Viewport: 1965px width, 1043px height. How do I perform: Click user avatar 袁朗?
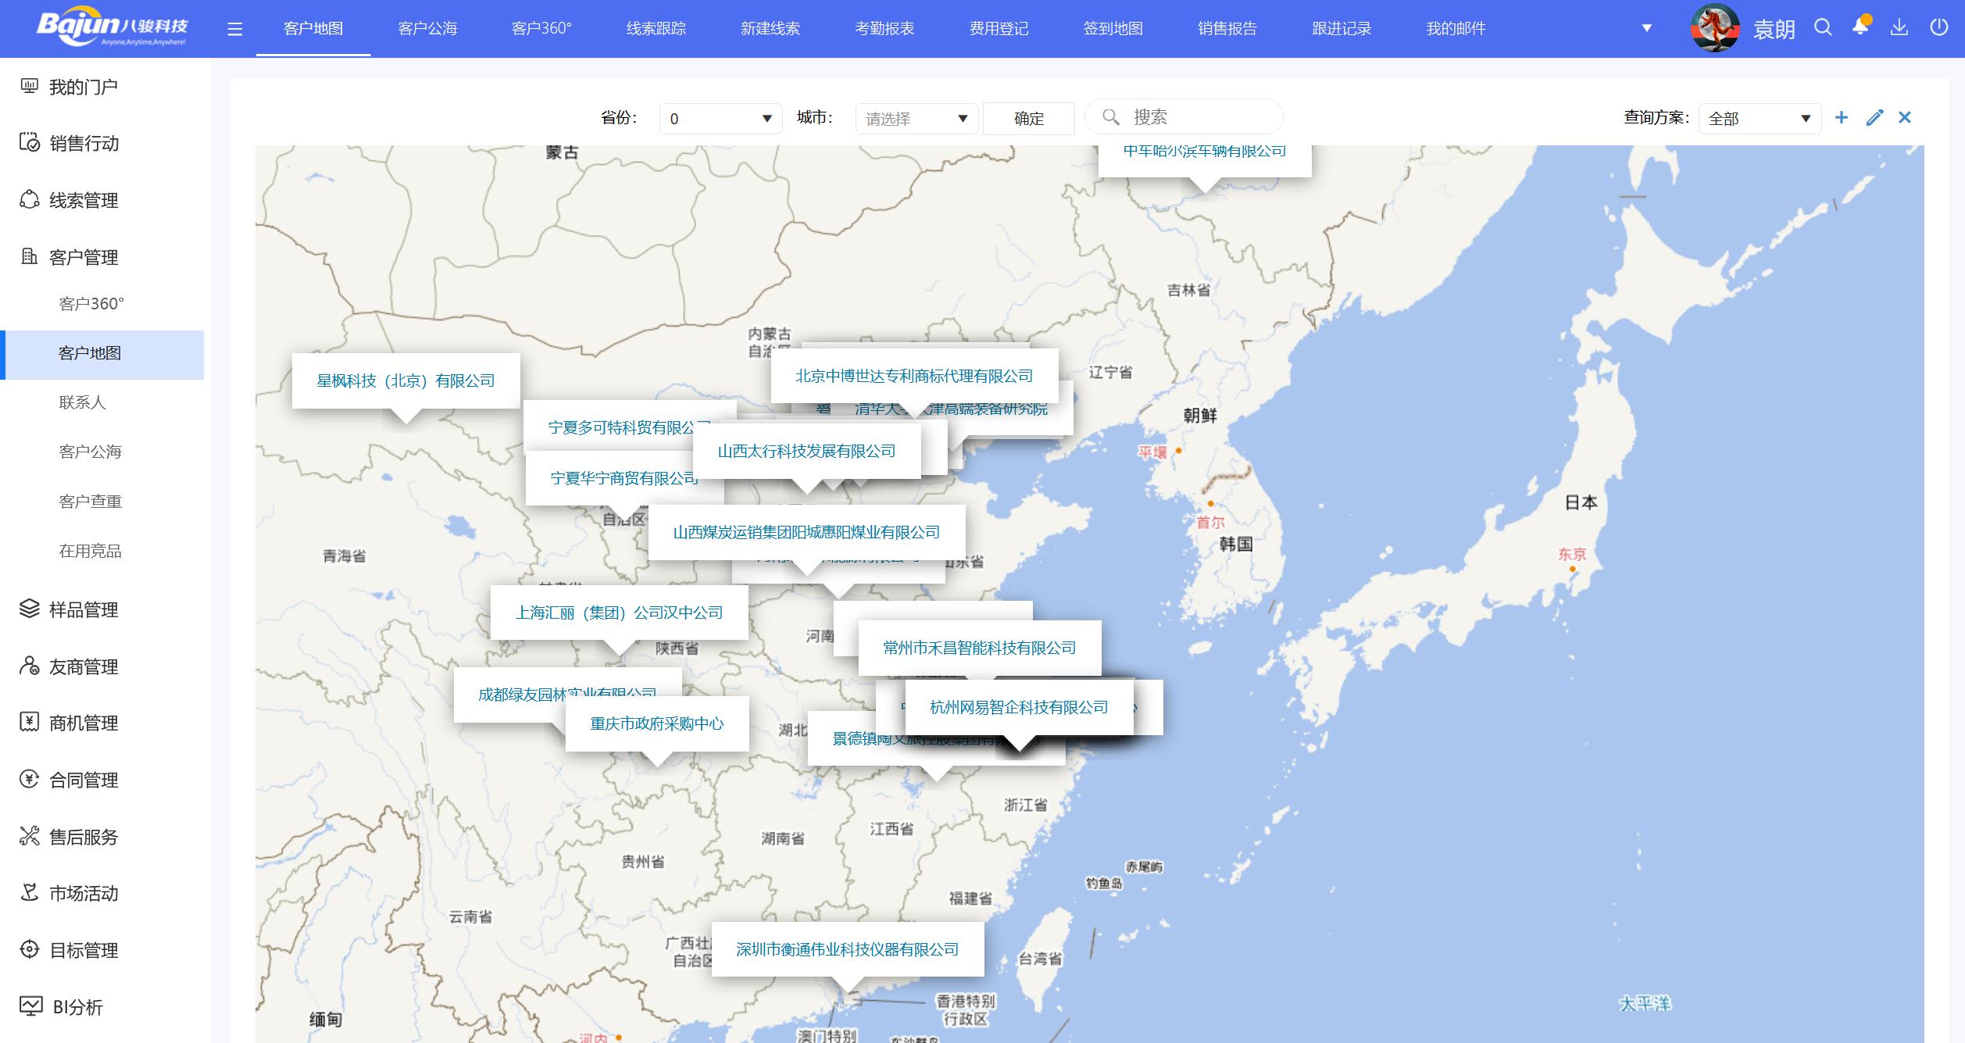click(x=1714, y=28)
